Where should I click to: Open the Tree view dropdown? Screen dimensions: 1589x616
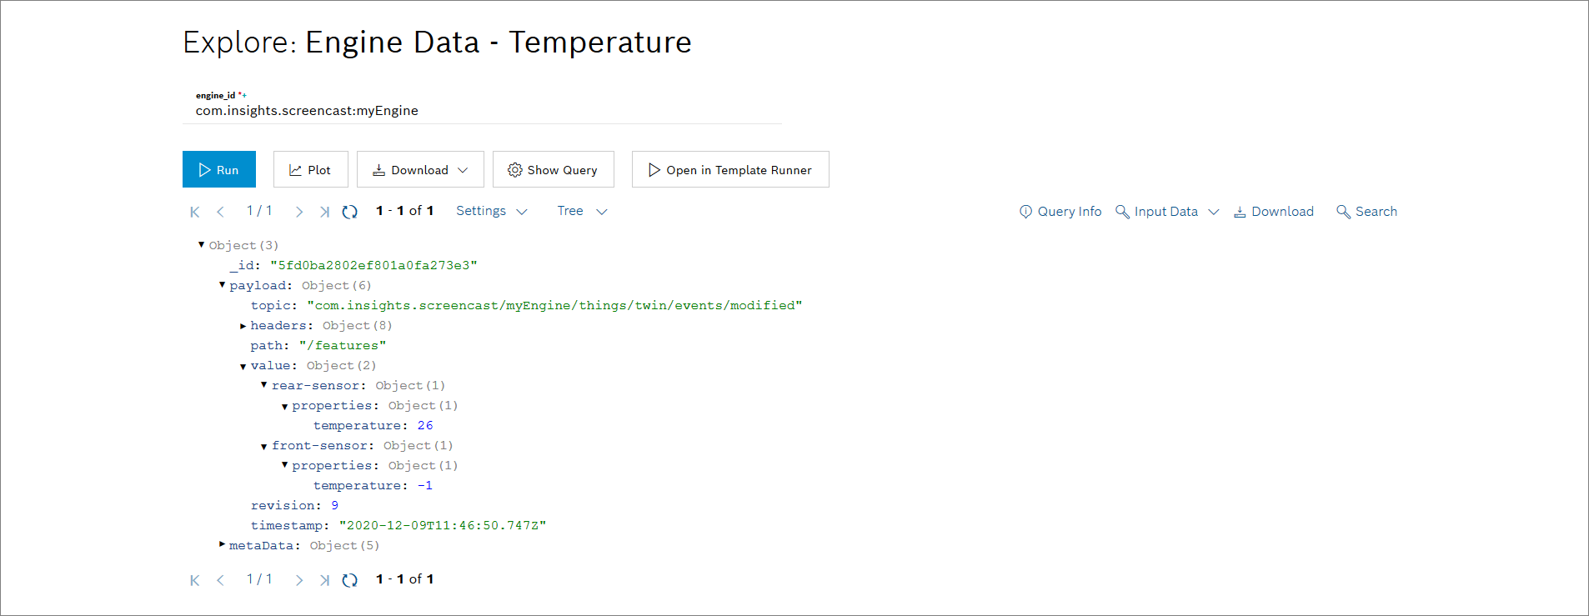(x=582, y=212)
